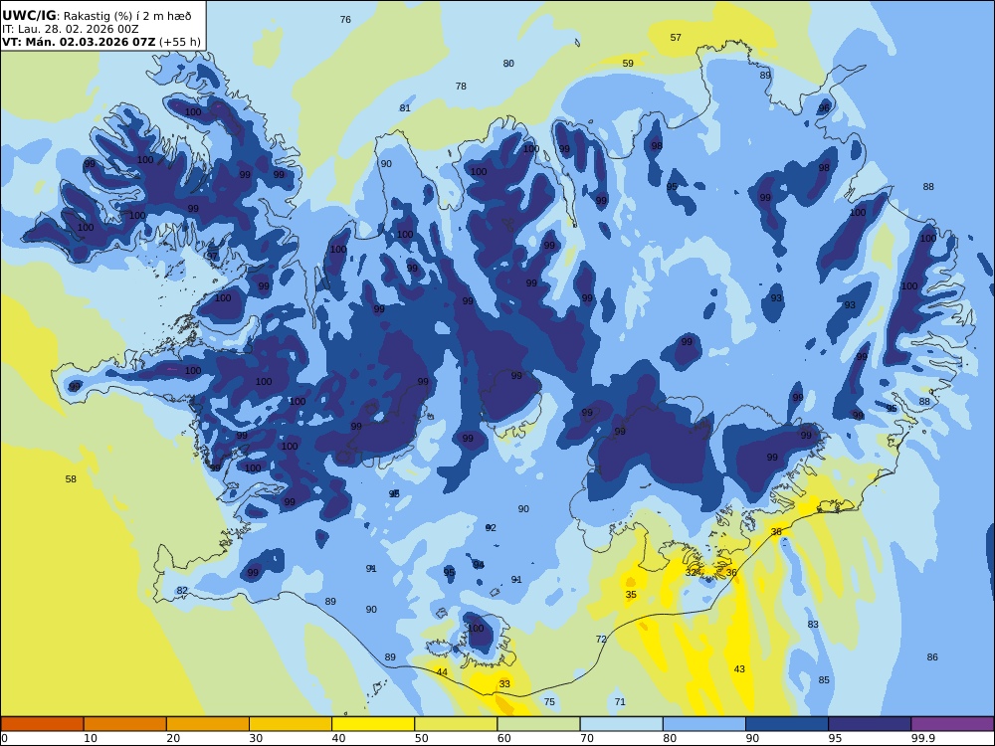This screenshot has height=746, width=995.
Task: Click the 60–70 light green legend swatch
Action: (x=538, y=724)
